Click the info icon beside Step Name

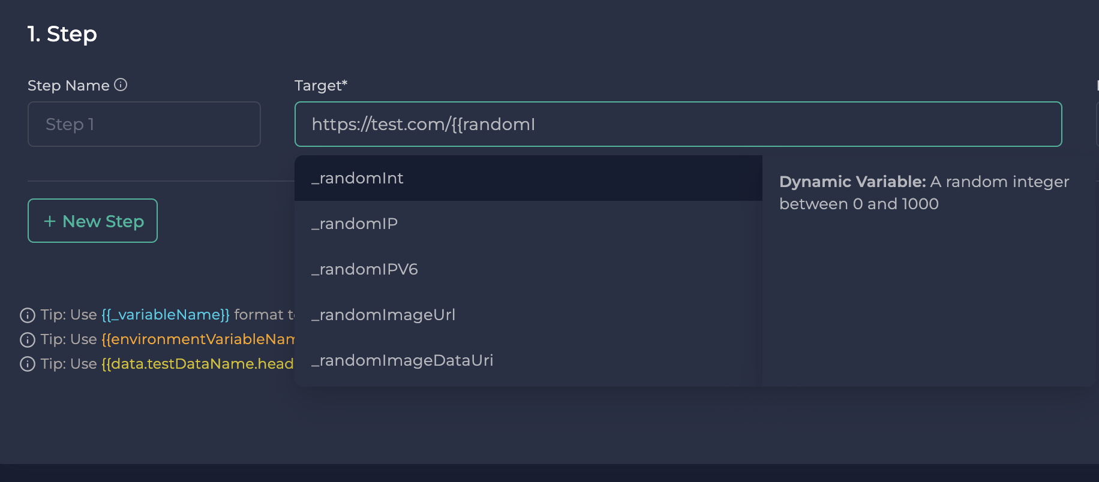click(x=121, y=85)
